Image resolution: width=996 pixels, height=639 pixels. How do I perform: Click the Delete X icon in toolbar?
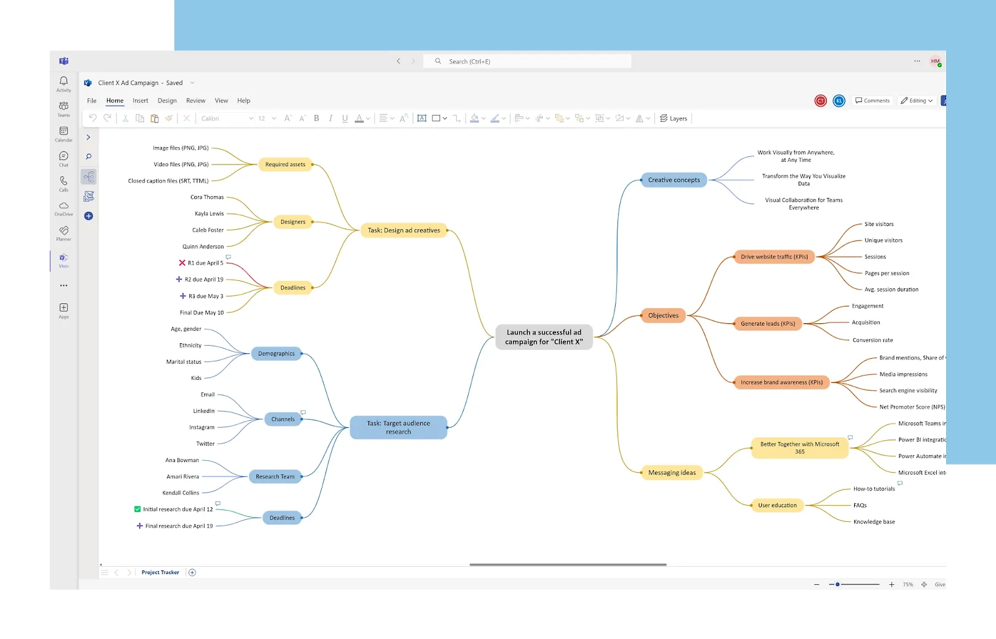(x=186, y=118)
